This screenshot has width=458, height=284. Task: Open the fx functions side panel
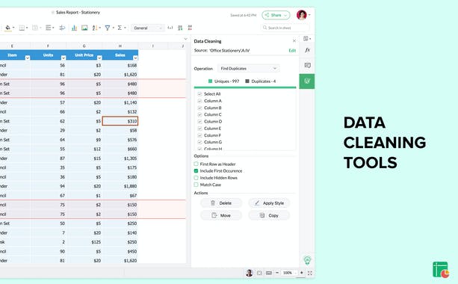point(307,50)
